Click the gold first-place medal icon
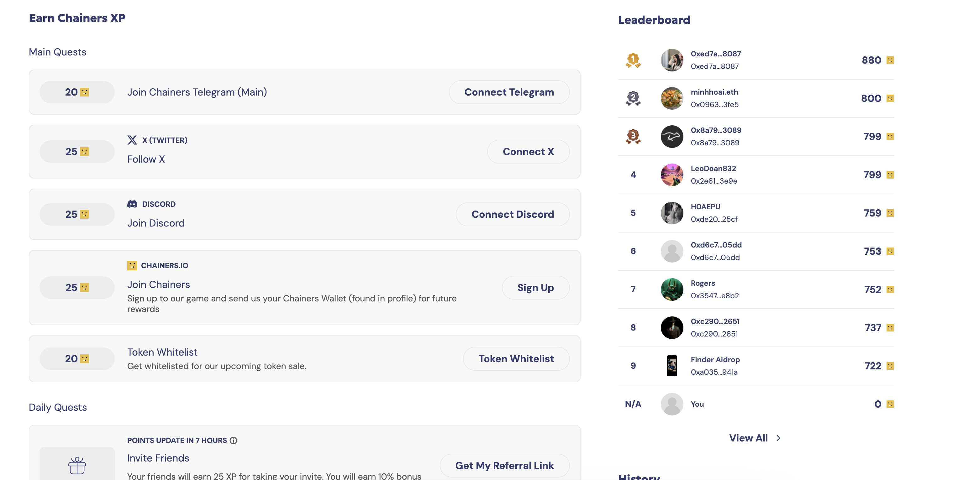 [x=633, y=60]
